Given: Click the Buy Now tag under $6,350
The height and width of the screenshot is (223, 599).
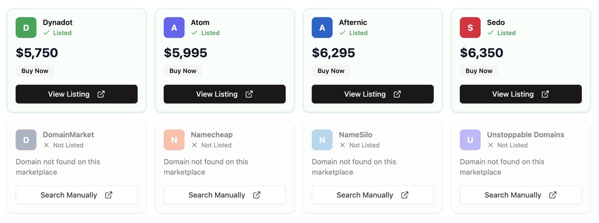Looking at the screenshot, I should point(479,71).
